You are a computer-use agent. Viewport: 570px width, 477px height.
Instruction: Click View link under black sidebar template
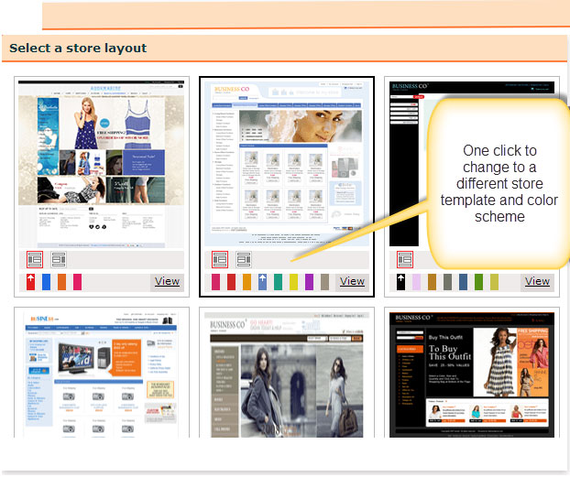click(537, 281)
